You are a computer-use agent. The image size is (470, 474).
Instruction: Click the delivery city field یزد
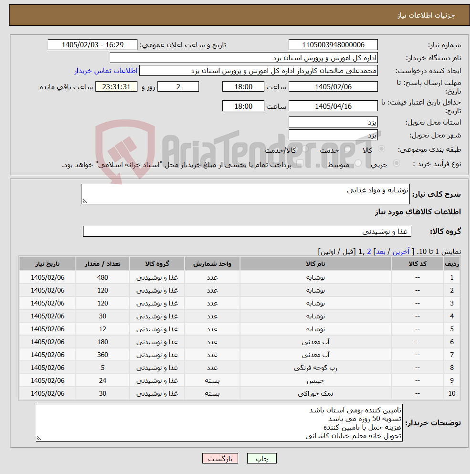[x=333, y=135]
